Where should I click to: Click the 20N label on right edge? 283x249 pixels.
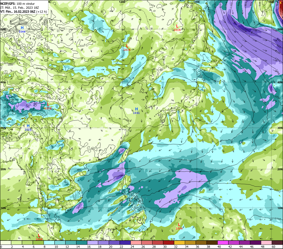[280, 169]
